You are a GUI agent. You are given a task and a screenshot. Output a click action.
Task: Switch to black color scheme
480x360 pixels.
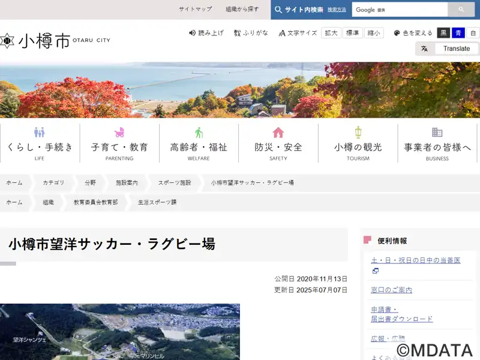(x=443, y=33)
